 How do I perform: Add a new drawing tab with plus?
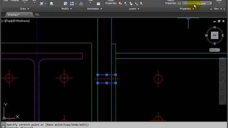pyautogui.click(x=37, y=15)
